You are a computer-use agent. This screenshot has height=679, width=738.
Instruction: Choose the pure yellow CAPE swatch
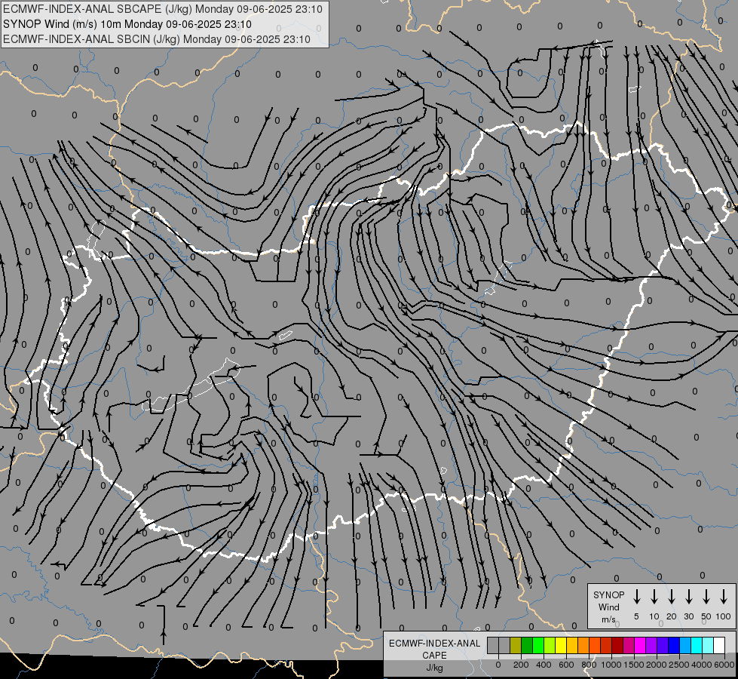point(561,646)
